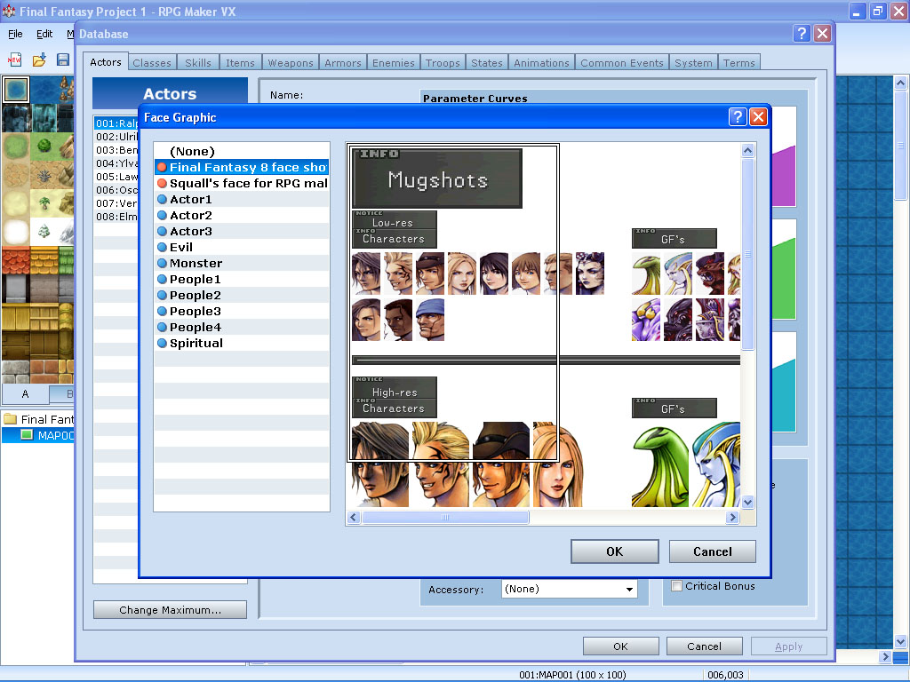Click the Face Graphic dialog help icon

tap(737, 117)
